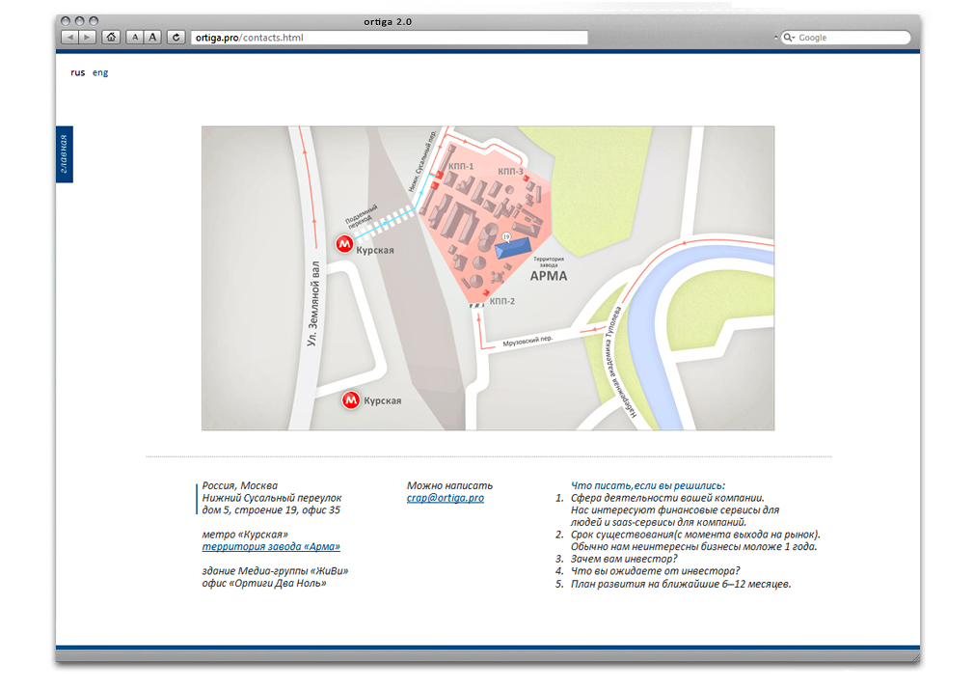Reload the page with refresh button
Image resolution: width=974 pixels, height=687 pixels.
[x=176, y=38]
